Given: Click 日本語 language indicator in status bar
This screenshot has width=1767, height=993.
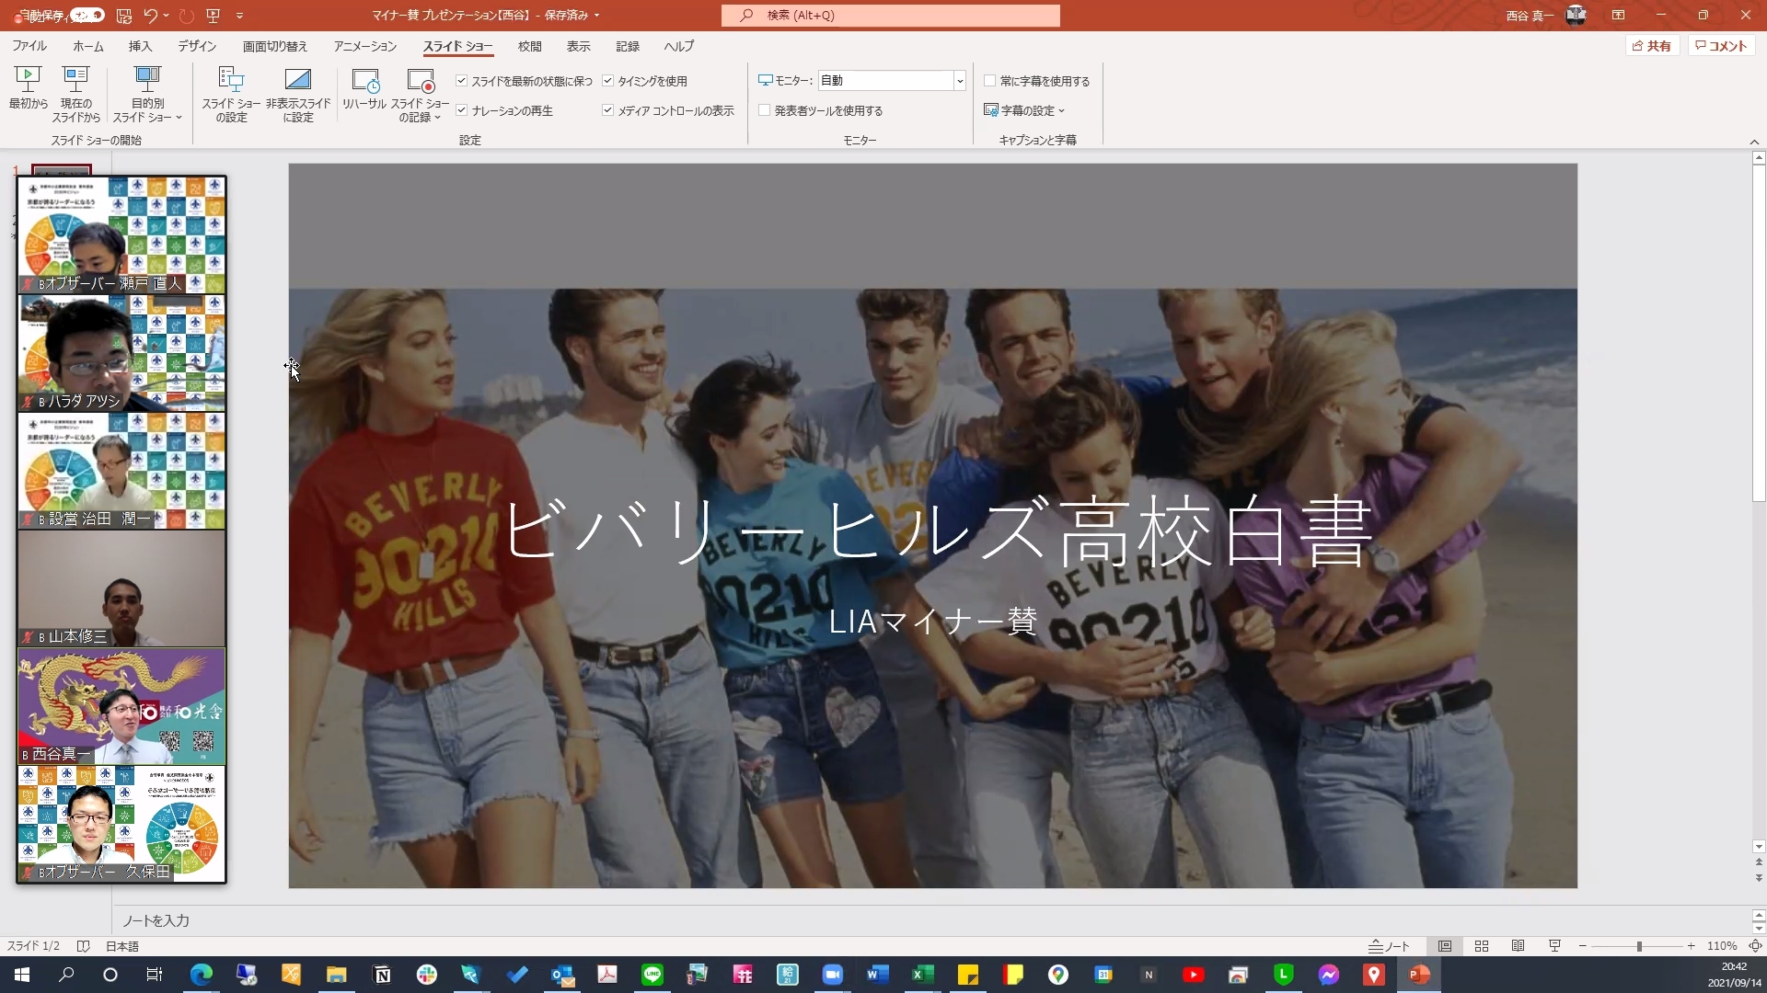Looking at the screenshot, I should tap(122, 946).
